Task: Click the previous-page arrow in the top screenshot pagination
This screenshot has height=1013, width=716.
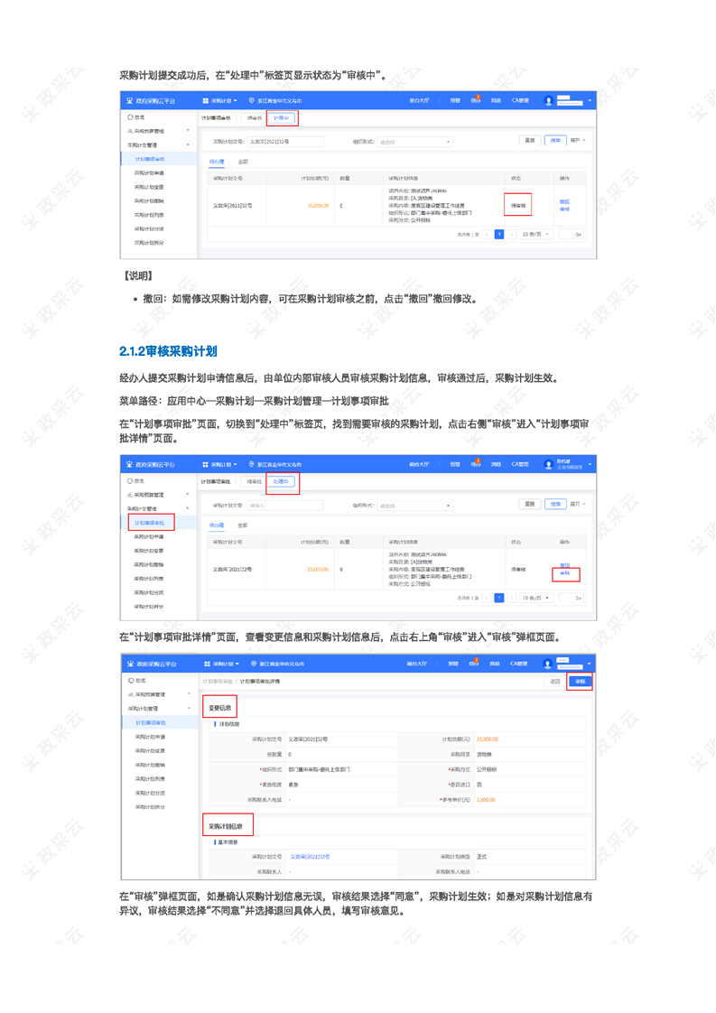Action: 488,234
